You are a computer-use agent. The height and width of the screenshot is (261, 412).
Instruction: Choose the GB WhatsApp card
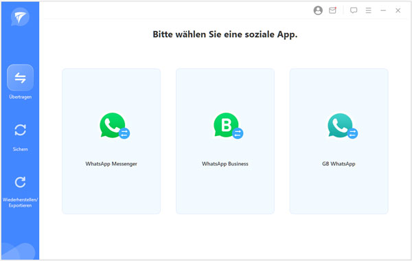(x=339, y=141)
